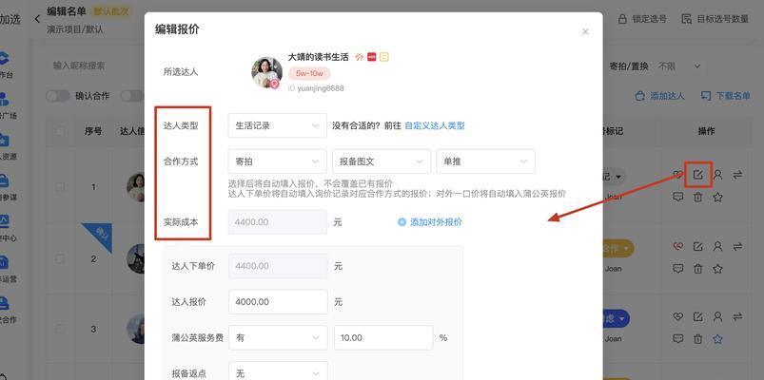Open the comment icon in row 3
764x380 pixels.
[x=678, y=338]
